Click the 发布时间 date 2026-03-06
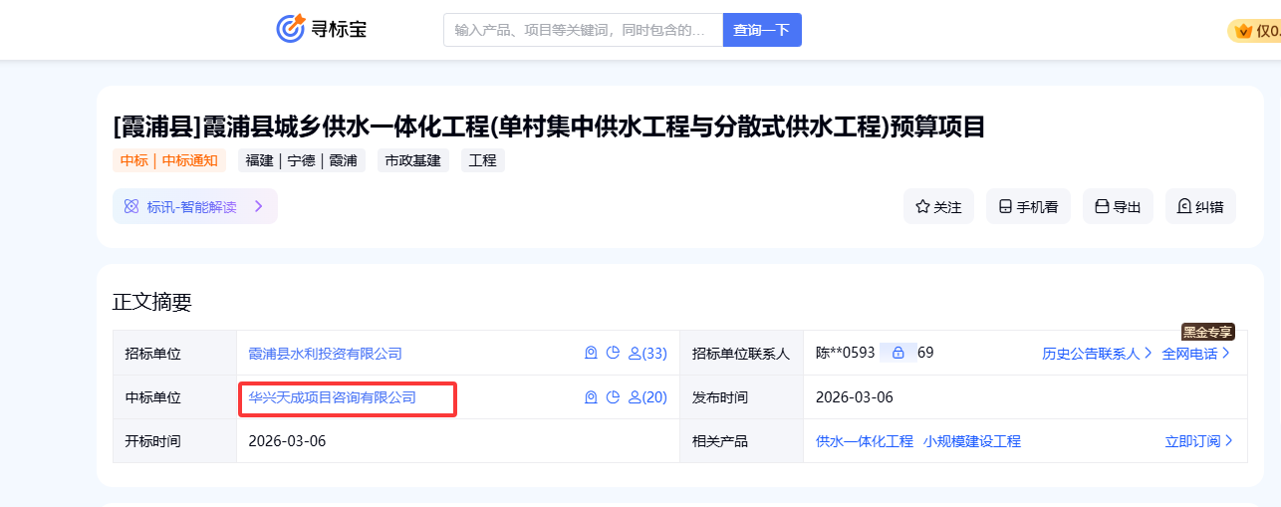Viewport: 1281px width, 507px height. click(x=855, y=397)
